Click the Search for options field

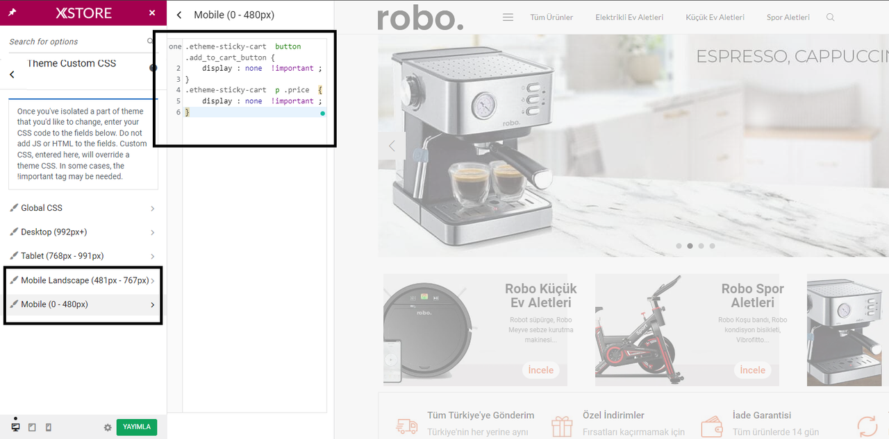tap(76, 42)
